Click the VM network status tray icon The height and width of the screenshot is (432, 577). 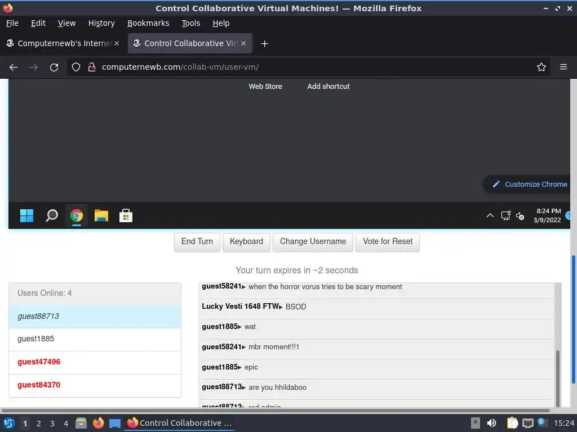point(505,215)
